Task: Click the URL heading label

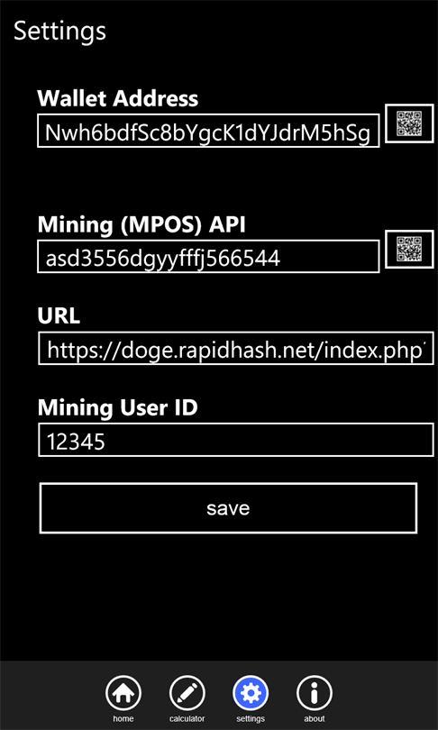Action: click(59, 316)
